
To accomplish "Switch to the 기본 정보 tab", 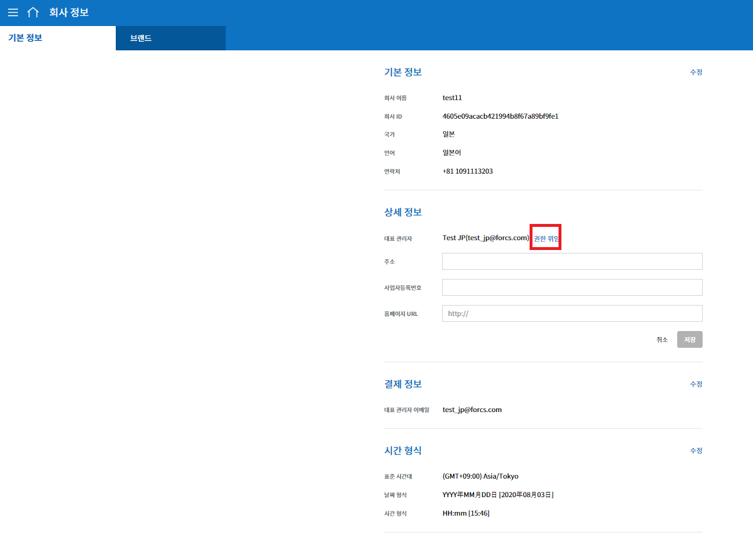I will [58, 38].
